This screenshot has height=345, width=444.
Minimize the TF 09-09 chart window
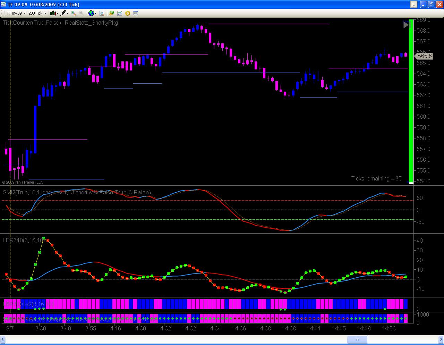424,5
